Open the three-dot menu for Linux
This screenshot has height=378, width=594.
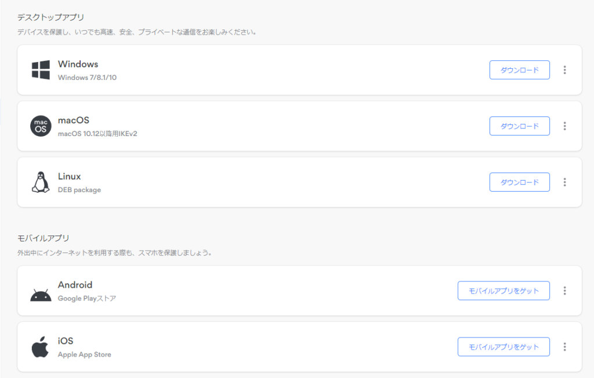coord(564,182)
